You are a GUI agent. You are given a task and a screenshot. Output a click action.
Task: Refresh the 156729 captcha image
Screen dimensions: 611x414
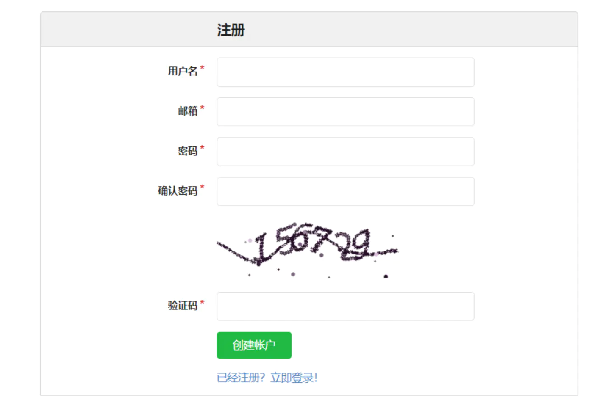(x=308, y=250)
